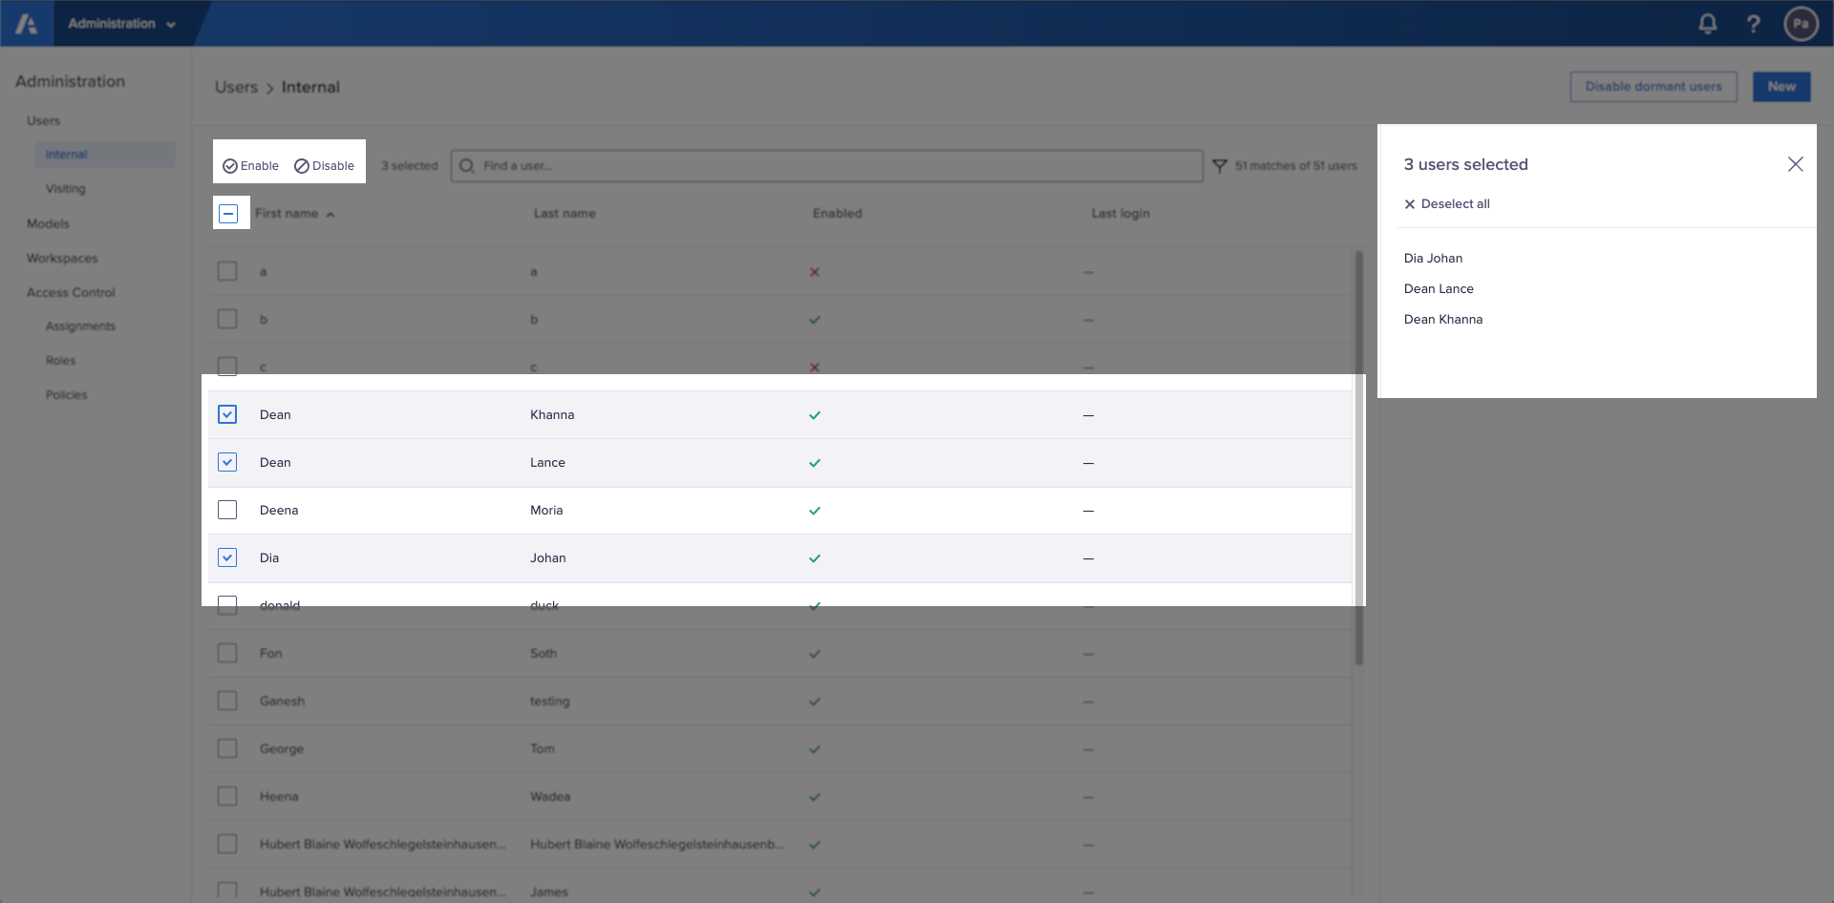
Task: Click the Anaplan logo in the top bar
Action: [26, 23]
